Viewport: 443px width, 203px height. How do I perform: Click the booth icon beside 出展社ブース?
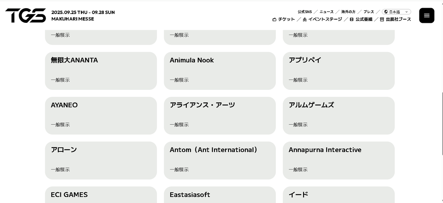(382, 20)
